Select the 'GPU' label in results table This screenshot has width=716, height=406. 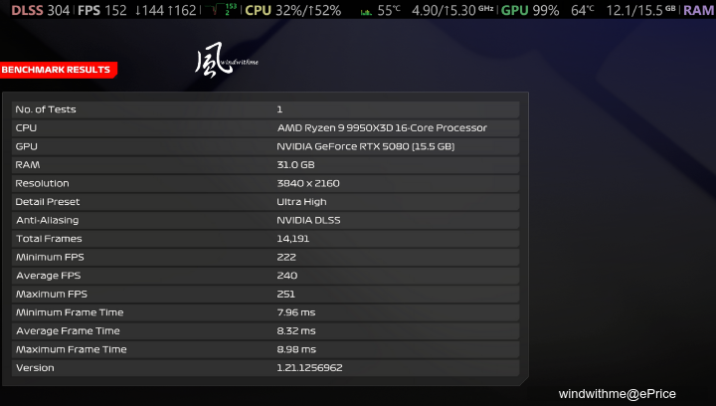coord(27,146)
